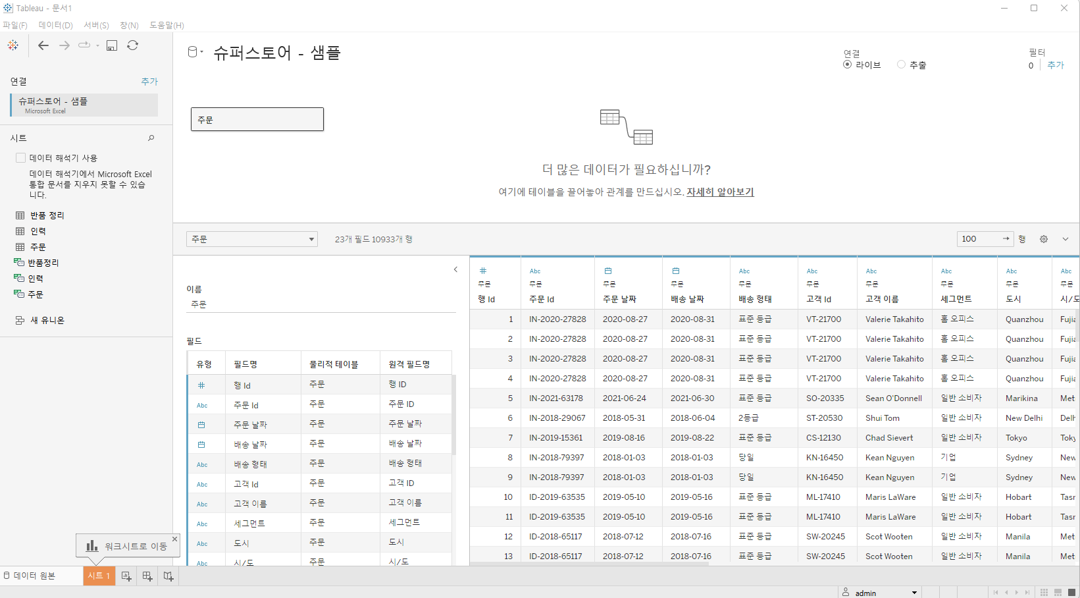Go forward with the right arrow toolbar button
The width and height of the screenshot is (1080, 598).
pos(64,45)
